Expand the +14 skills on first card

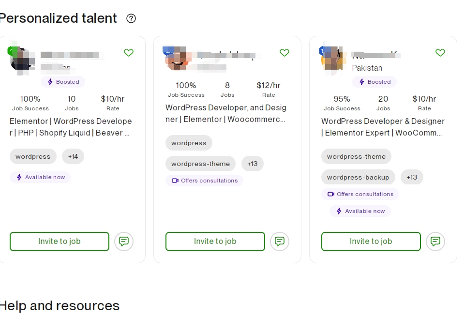73,156
